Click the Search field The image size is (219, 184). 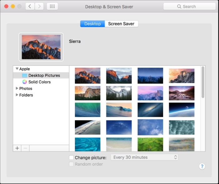pos(189,6)
